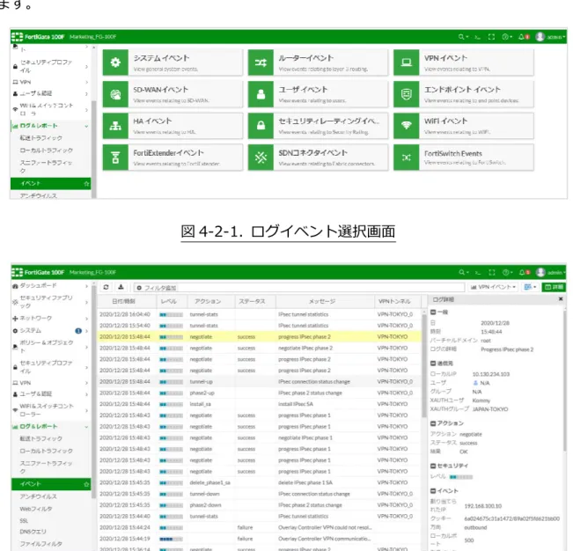573x551 pixels.
Task: Open the log view selector dropdown beside 詳細
Action: coord(530,287)
